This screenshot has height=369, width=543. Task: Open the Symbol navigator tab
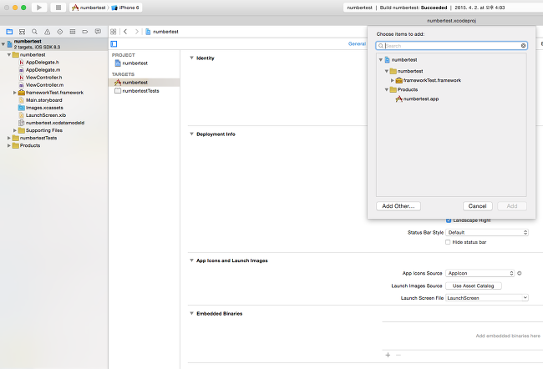point(22,32)
